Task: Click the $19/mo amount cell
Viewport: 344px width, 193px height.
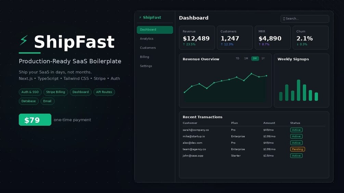Action: pos(268,156)
